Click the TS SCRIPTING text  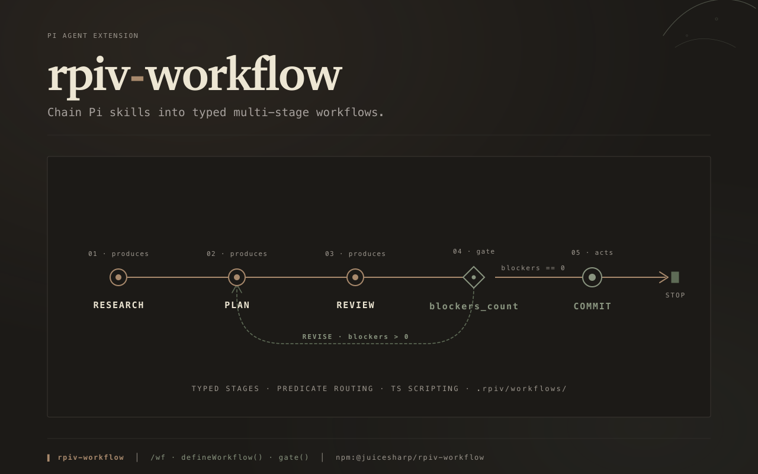point(425,389)
